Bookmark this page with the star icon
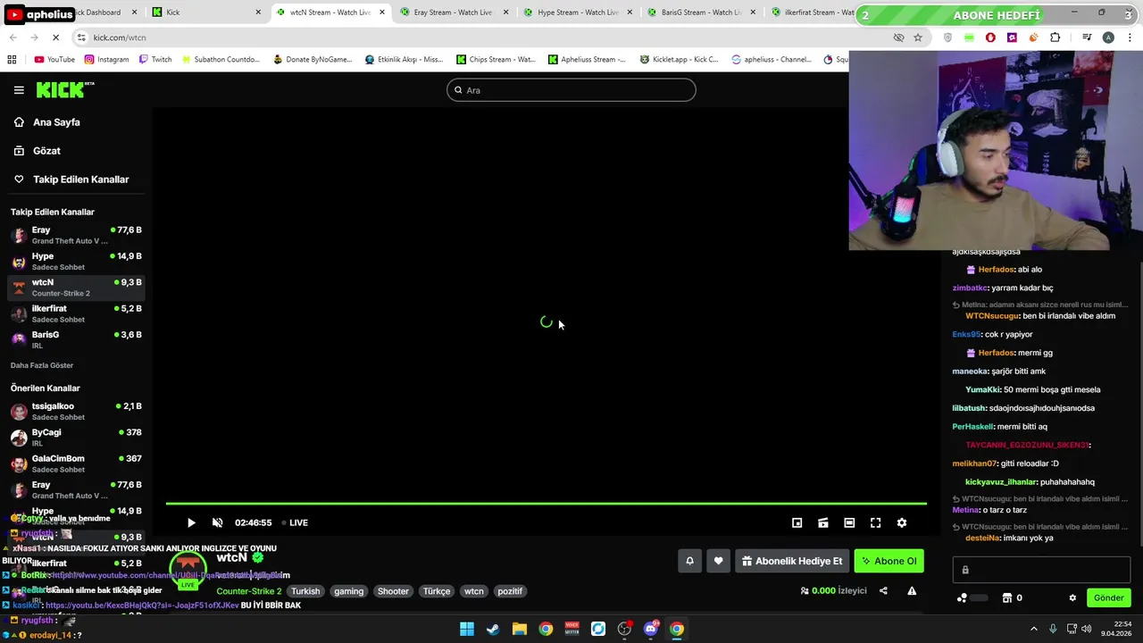The image size is (1143, 643). 918,38
